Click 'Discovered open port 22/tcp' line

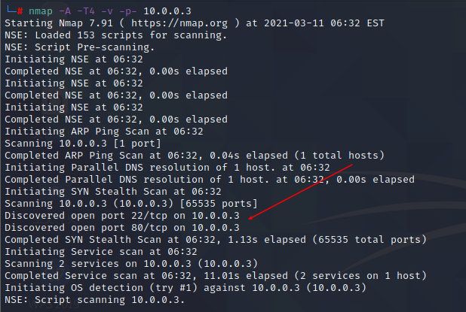tap(122, 216)
